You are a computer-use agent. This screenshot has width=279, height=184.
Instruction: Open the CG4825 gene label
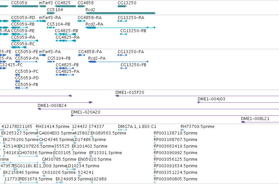tap(63, 3)
